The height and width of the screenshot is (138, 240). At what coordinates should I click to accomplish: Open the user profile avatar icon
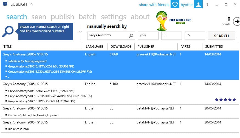pyautogui.click(x=198, y=4)
